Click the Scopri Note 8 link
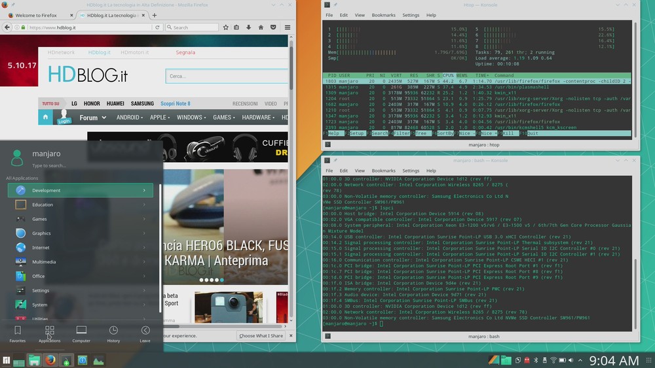655x368 pixels. (x=175, y=103)
